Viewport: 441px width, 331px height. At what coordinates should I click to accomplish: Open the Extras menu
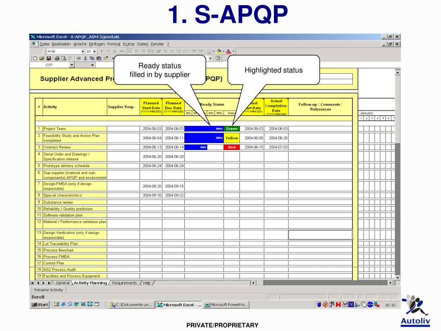(128, 44)
